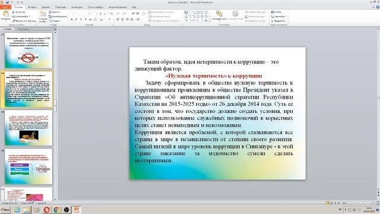Click the Paste (Вставить) button
Viewport: 380px width, 214px height.
(x=5, y=16)
